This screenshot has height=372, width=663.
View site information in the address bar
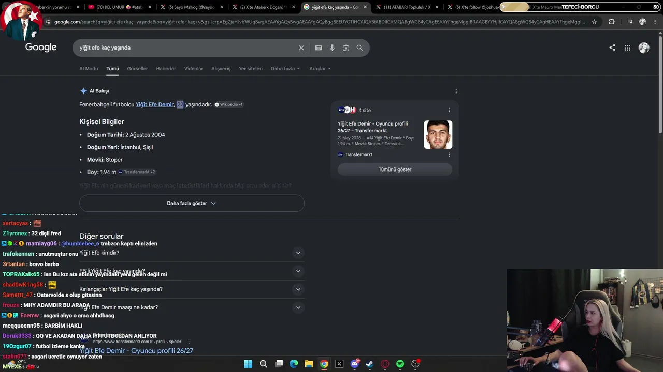point(48,22)
